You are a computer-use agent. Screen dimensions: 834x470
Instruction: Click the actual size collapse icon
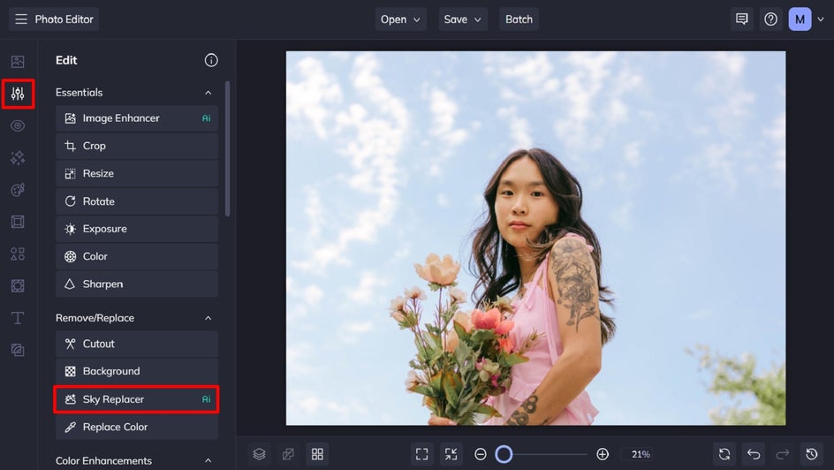pos(451,454)
